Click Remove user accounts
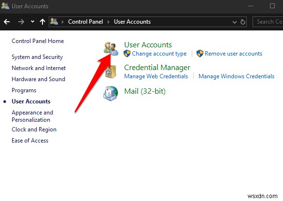 point(233,54)
